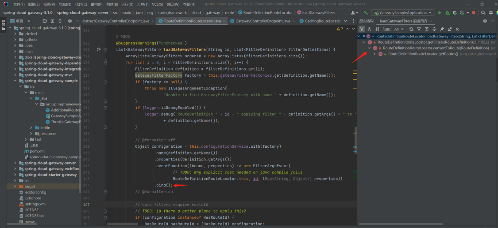Click the gateway breadcrumb segment
Viewport: 498px width, 228px height.
[212, 13]
